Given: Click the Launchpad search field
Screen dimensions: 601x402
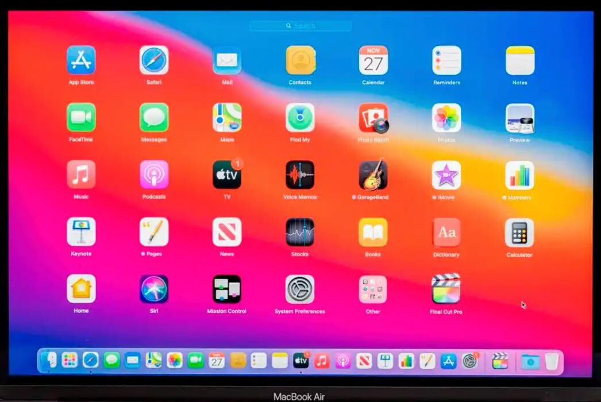Looking at the screenshot, I should coord(300,26).
